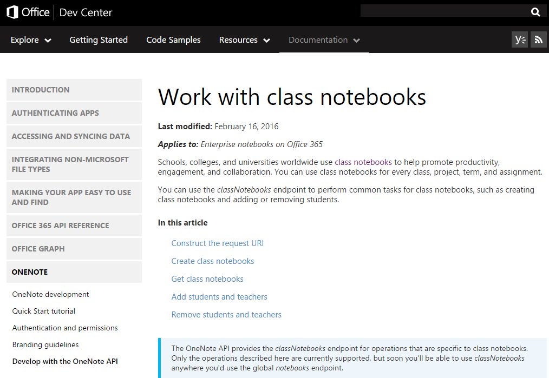Open Quick Start tutorial sidebar link
Screen dimensions: 549x378
coord(44,311)
